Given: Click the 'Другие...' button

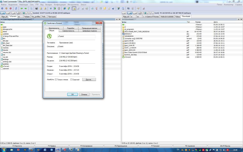Looking at the screenshot, I should click(x=89, y=80).
